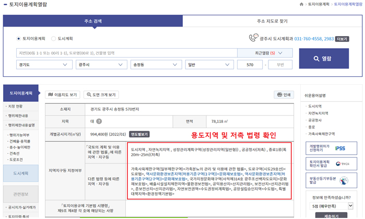
Task: Click the 개발행위허가 신청하기 banner
Action: pyautogui.click(x=331, y=148)
